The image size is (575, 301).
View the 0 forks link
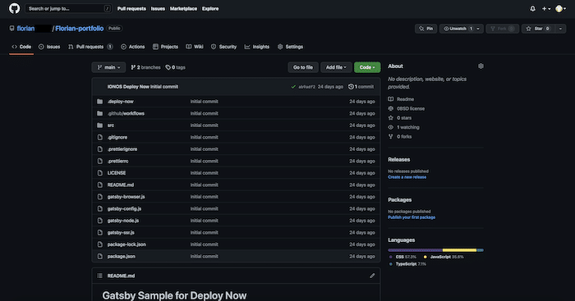pos(400,137)
